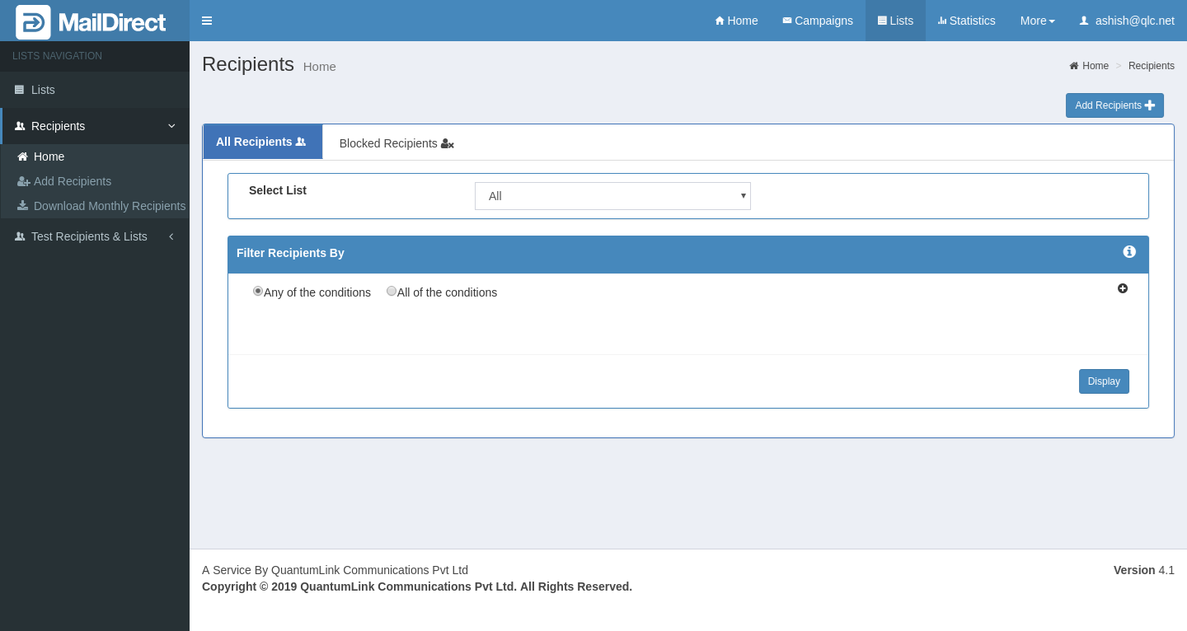
Task: Go to Home in the sidebar submenu
Action: pyautogui.click(x=49, y=157)
